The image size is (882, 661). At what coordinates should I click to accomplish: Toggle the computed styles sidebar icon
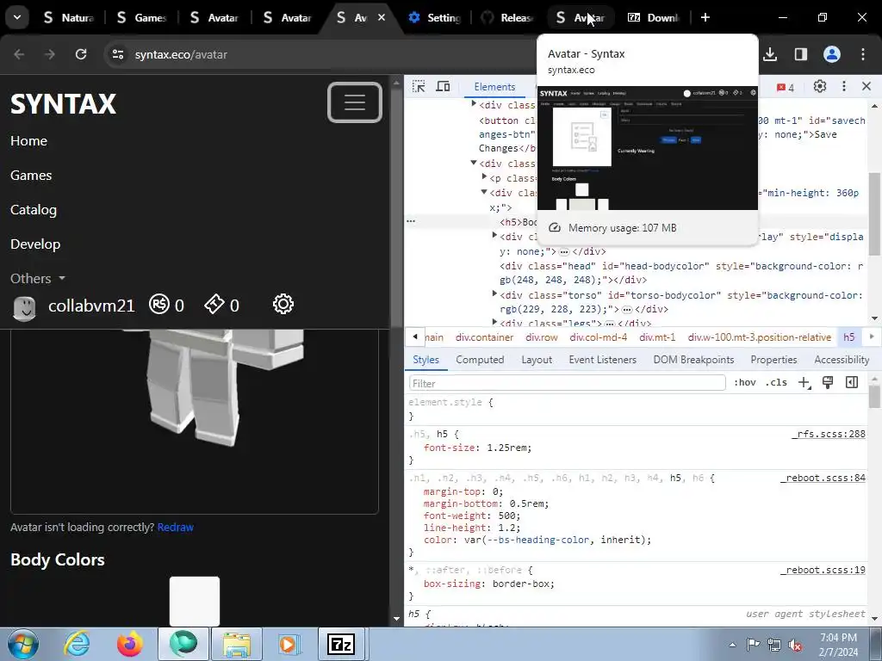[852, 382]
